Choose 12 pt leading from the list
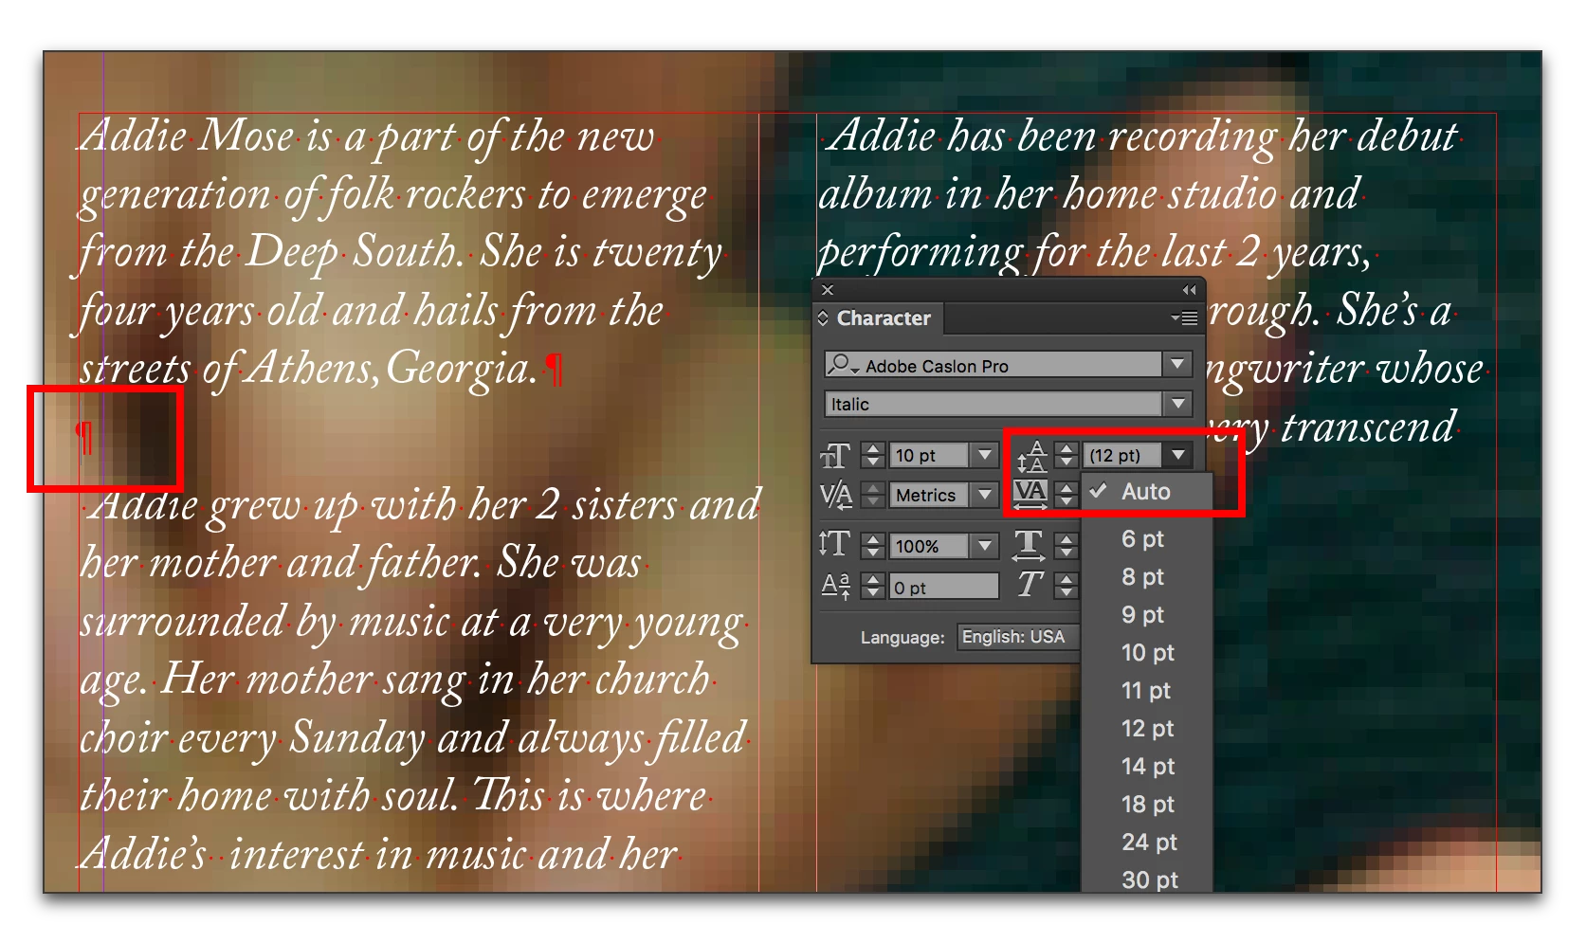This screenshot has width=1586, height=943. pos(1147,729)
